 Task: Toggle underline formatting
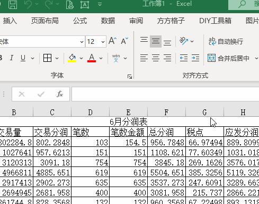pyautogui.click(x=23, y=58)
